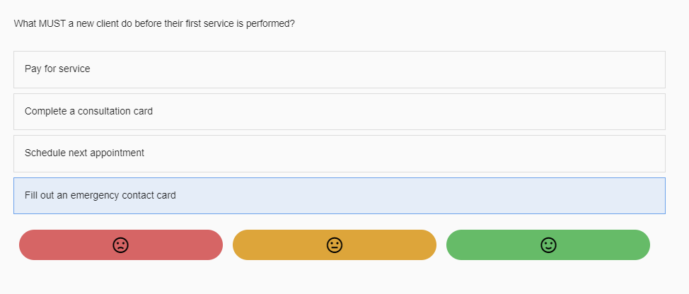Click the word MUST in the question
689x294 pixels.
(52, 23)
